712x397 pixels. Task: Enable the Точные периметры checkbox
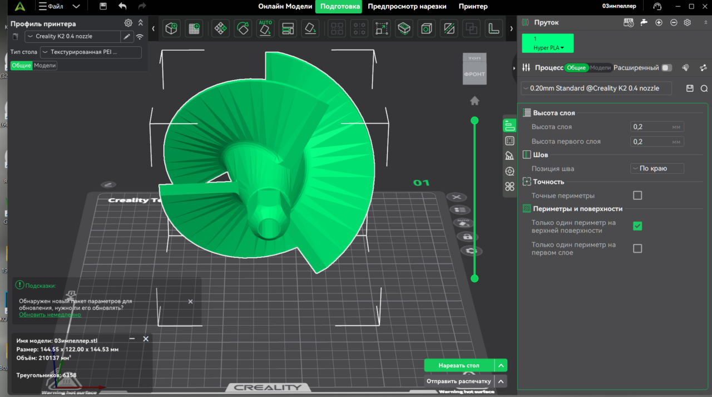tap(637, 195)
